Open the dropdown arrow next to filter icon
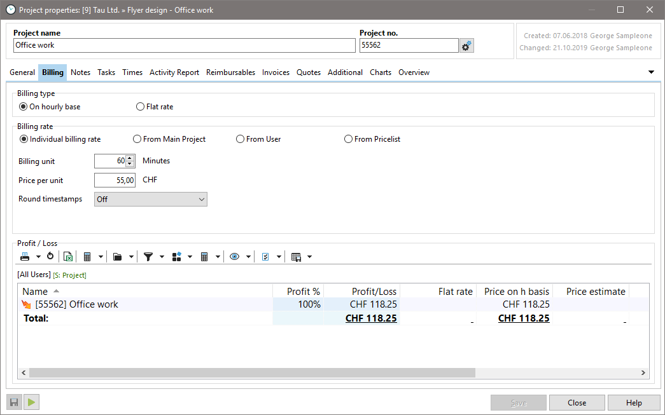This screenshot has width=665, height=415. coord(162,257)
